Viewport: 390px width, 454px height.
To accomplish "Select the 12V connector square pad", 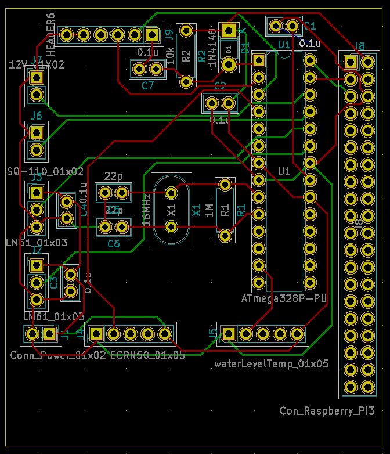I will (37, 77).
